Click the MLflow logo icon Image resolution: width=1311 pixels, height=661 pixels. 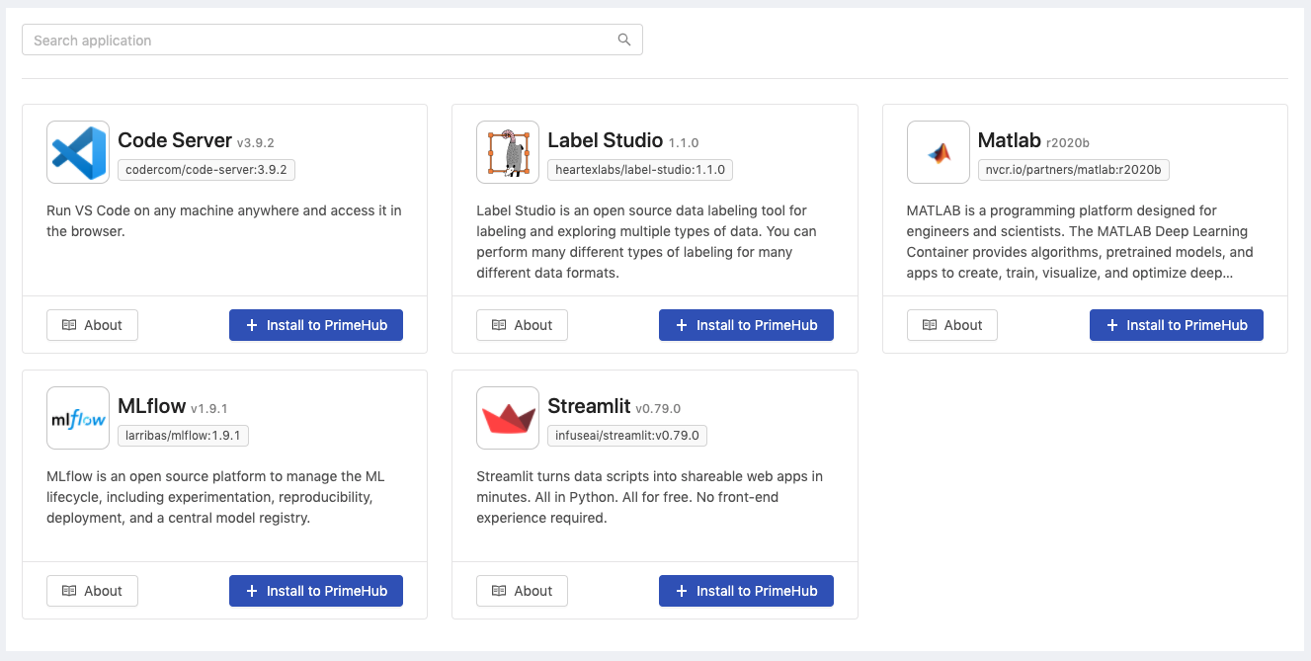coord(78,418)
